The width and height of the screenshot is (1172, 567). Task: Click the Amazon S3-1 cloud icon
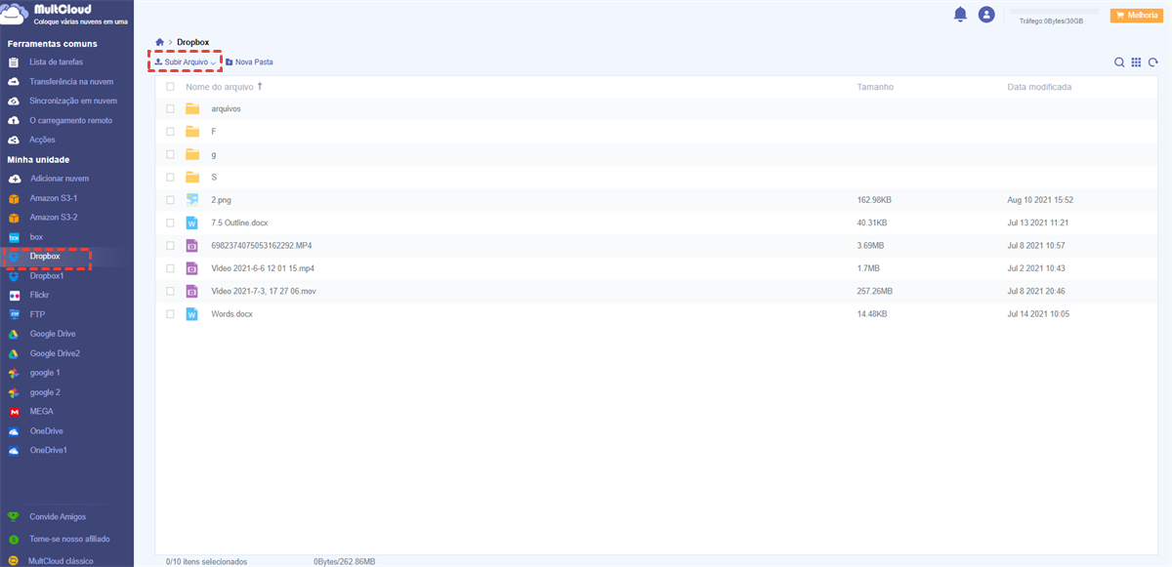[14, 198]
